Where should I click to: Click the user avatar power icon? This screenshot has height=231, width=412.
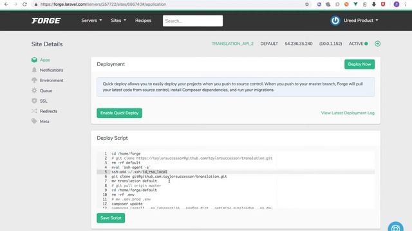click(335, 21)
